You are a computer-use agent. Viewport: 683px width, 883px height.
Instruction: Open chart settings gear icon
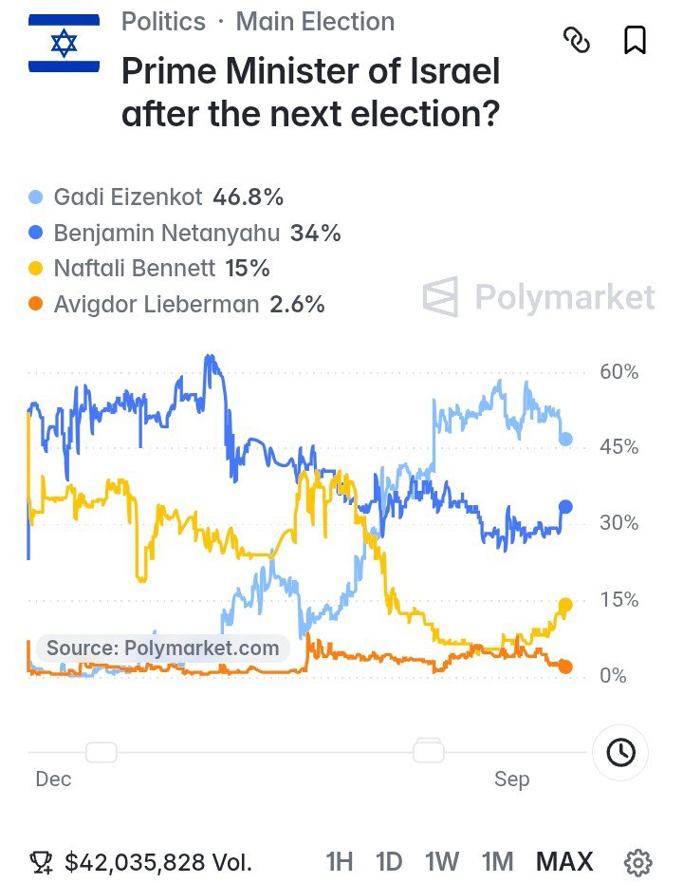pos(638,862)
